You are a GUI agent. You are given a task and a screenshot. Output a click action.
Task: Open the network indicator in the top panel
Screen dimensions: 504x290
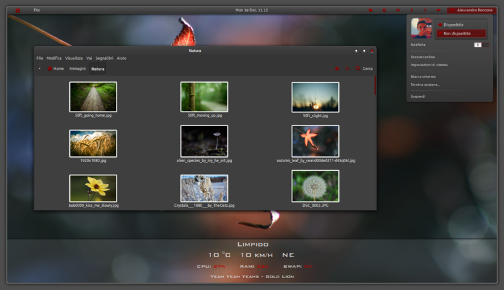click(425, 10)
